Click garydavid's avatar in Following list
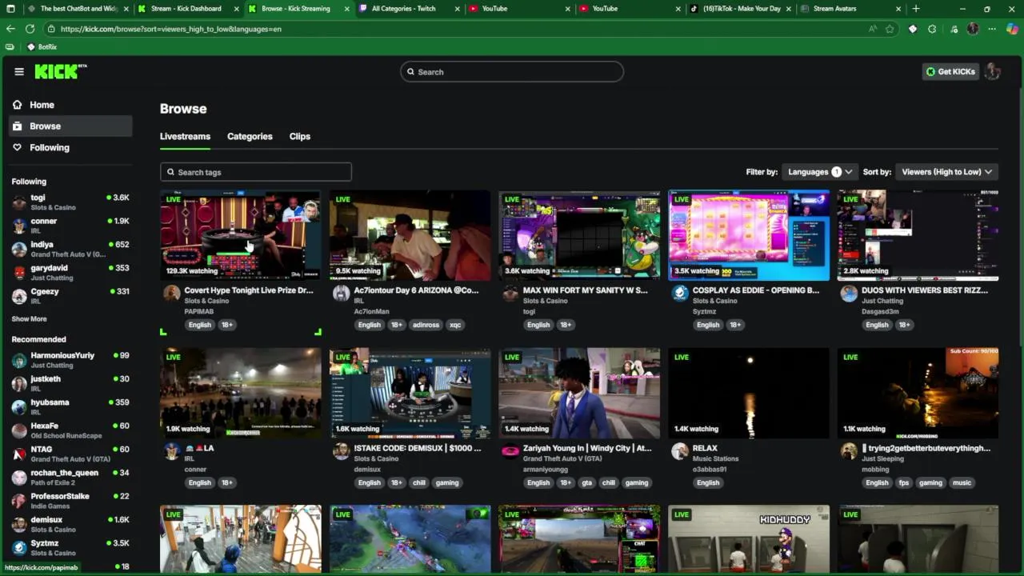This screenshot has width=1024, height=576. pyautogui.click(x=19, y=273)
